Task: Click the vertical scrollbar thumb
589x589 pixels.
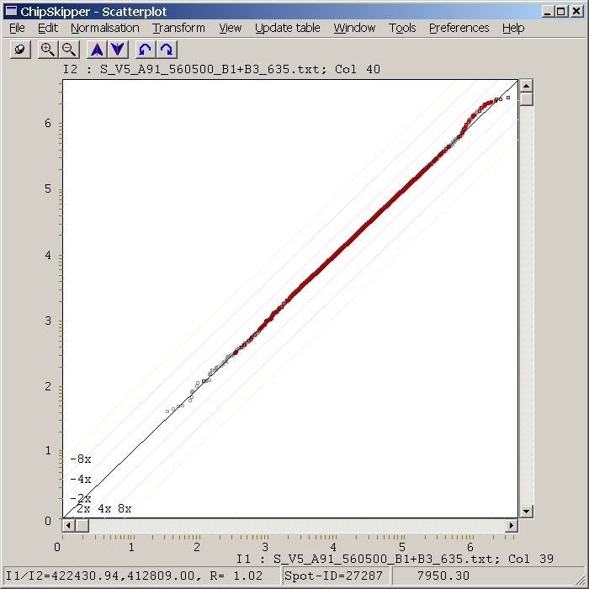Action: 526,99
